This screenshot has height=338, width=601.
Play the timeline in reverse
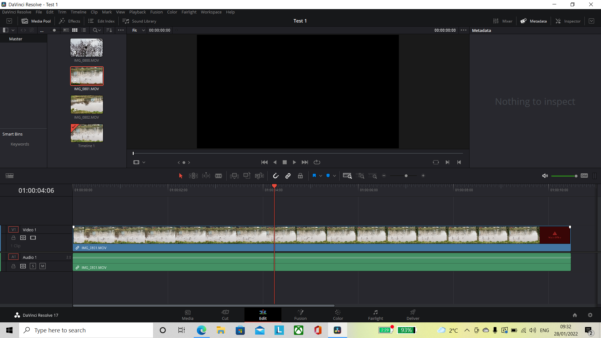pos(275,162)
